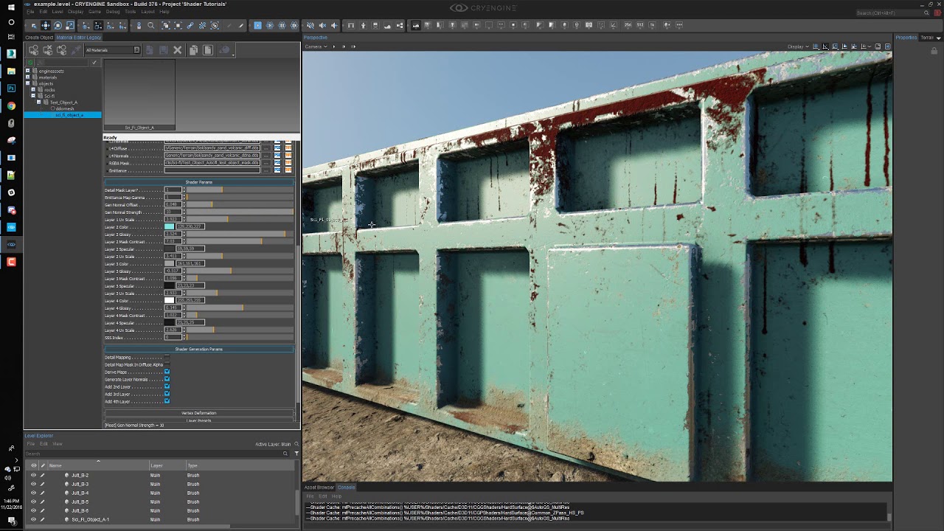Viewport: 944px width, 531px height.
Task: Click the material picker eyedropper icon
Action: point(76,50)
